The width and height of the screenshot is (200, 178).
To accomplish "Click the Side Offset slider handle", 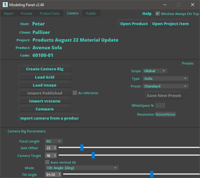I will tap(82, 148).
